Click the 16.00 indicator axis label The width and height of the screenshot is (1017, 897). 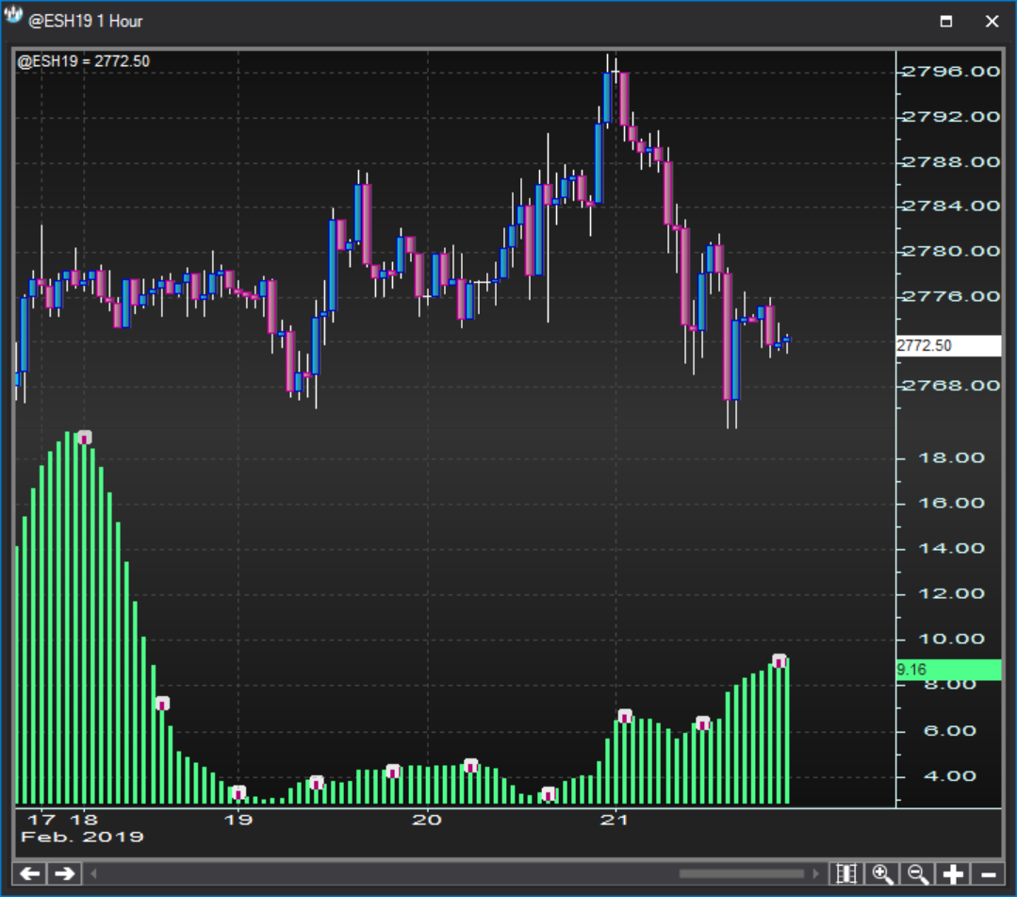point(951,504)
